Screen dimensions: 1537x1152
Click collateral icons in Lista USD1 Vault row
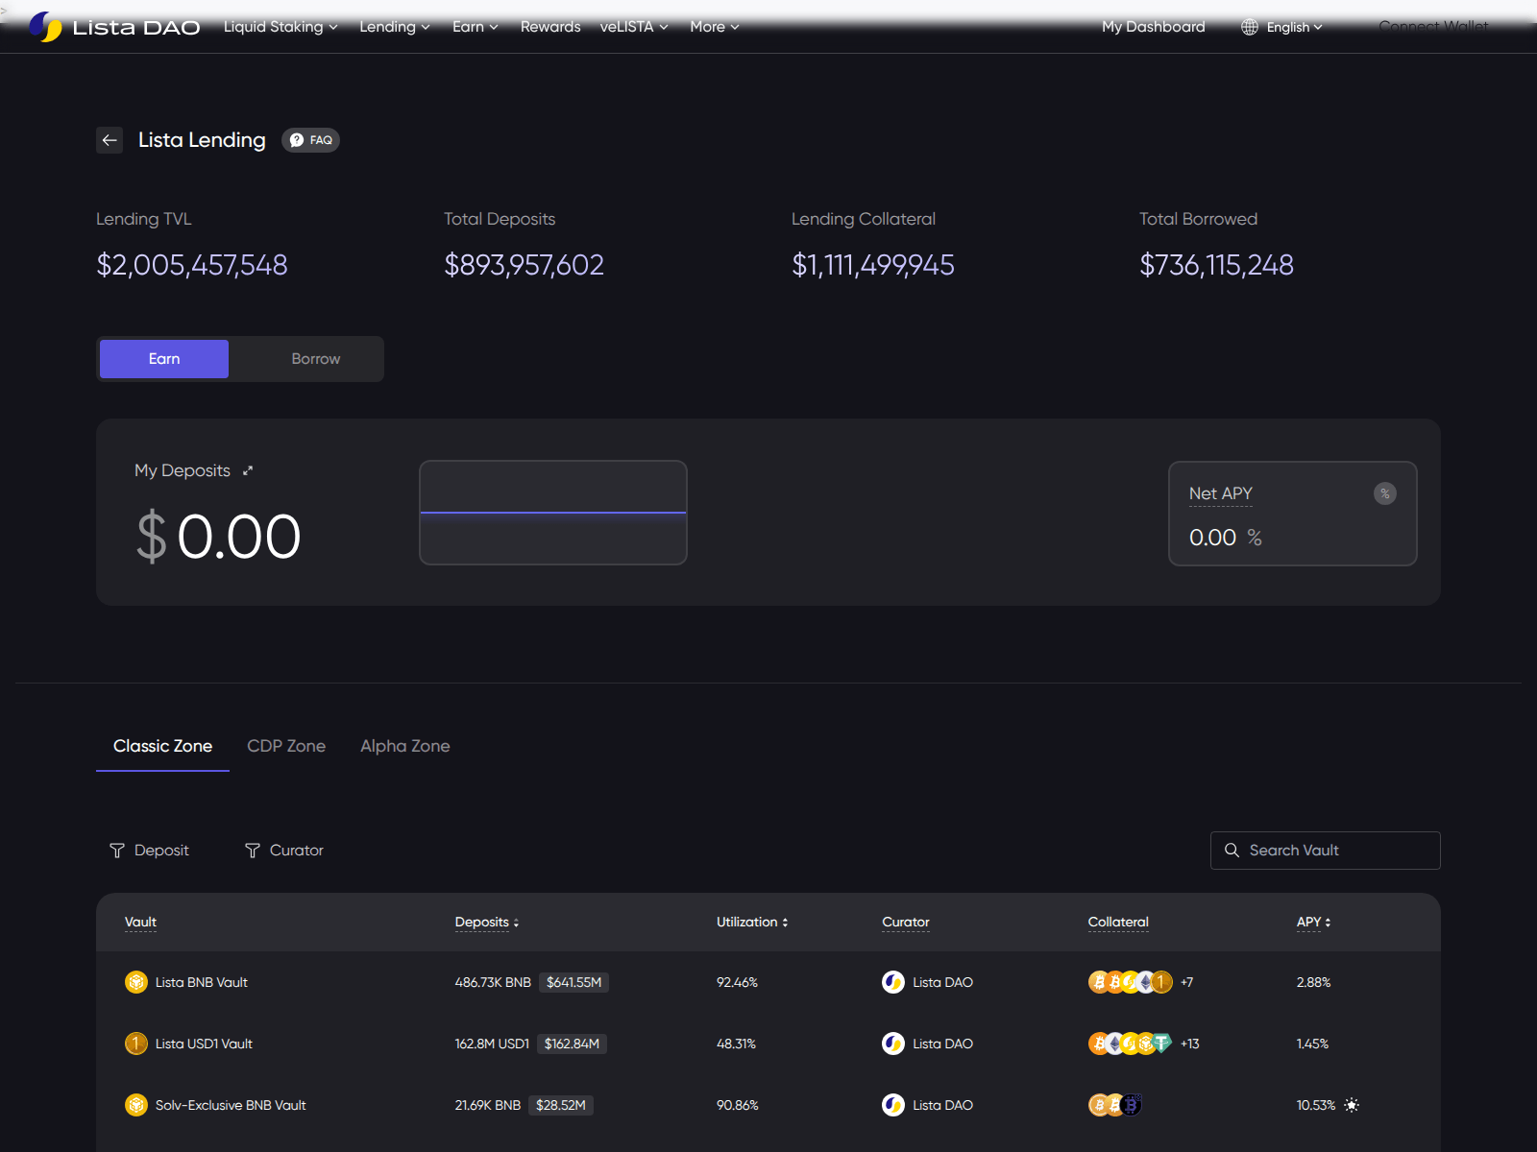click(1130, 1044)
